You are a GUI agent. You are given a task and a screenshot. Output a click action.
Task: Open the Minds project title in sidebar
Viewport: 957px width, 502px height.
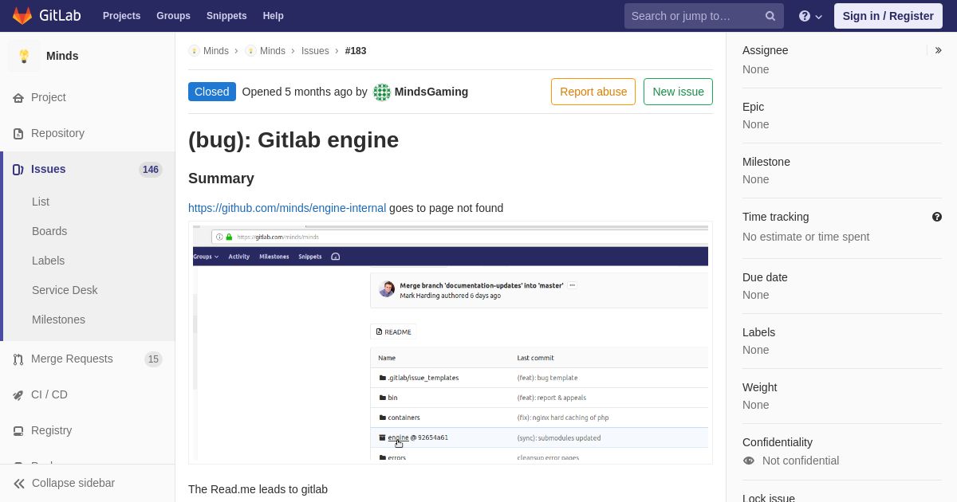(62, 56)
